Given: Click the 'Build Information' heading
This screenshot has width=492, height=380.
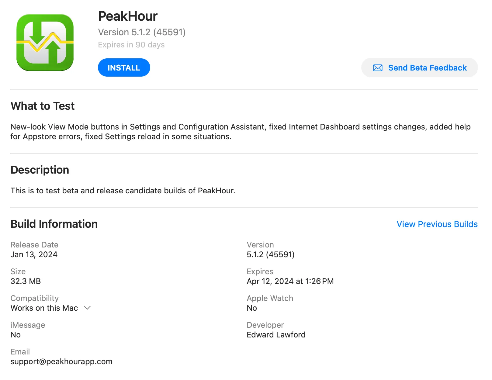Looking at the screenshot, I should [54, 224].
